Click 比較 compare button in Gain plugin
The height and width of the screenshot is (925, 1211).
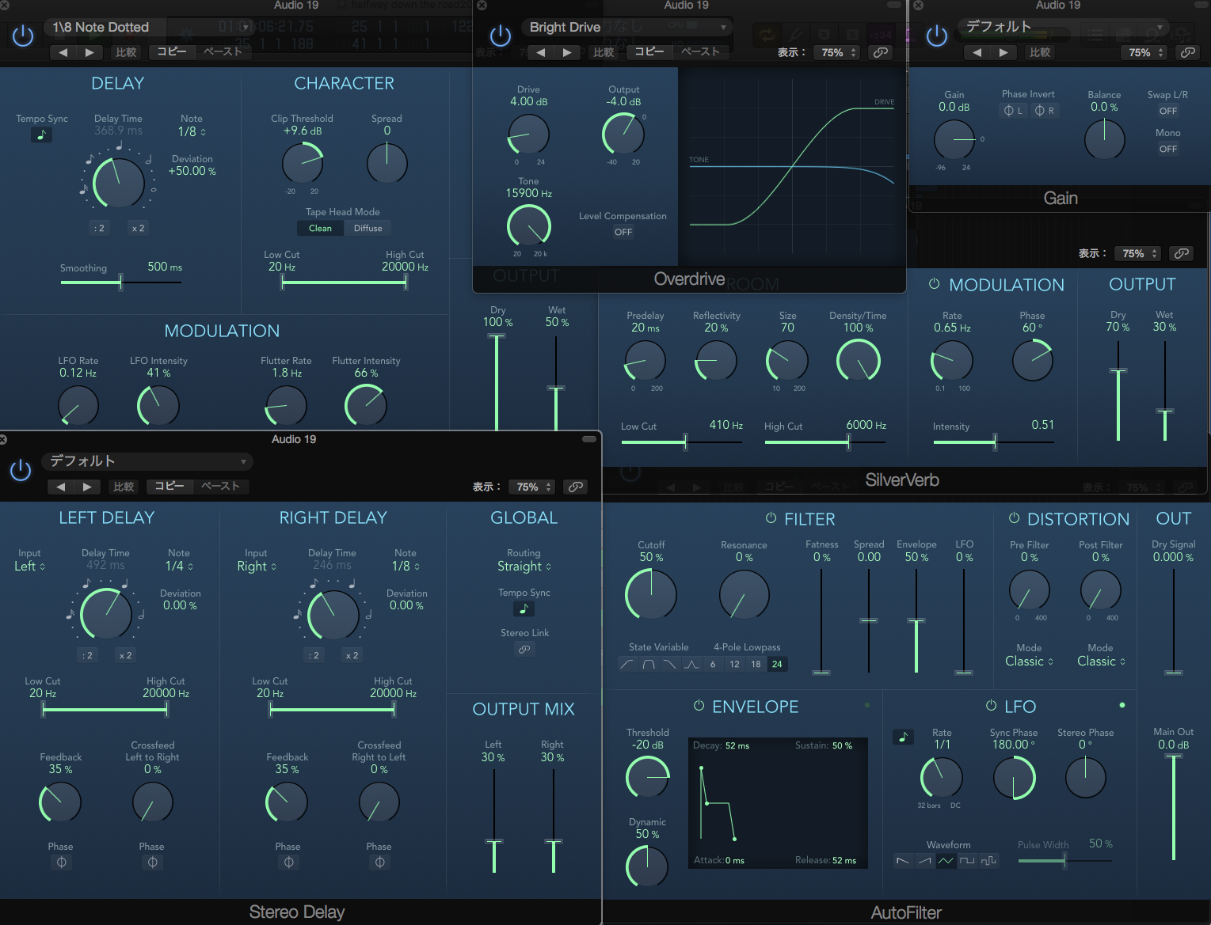pyautogui.click(x=1040, y=52)
